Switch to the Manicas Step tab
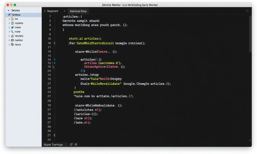Image resolution: width=257 pixels, height=154 pixels. 78,11
